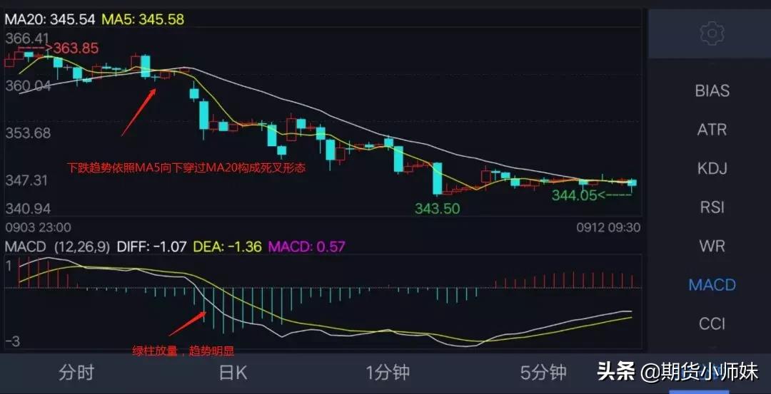
Task: Click the 360.04 price axis label
Action: [28, 86]
